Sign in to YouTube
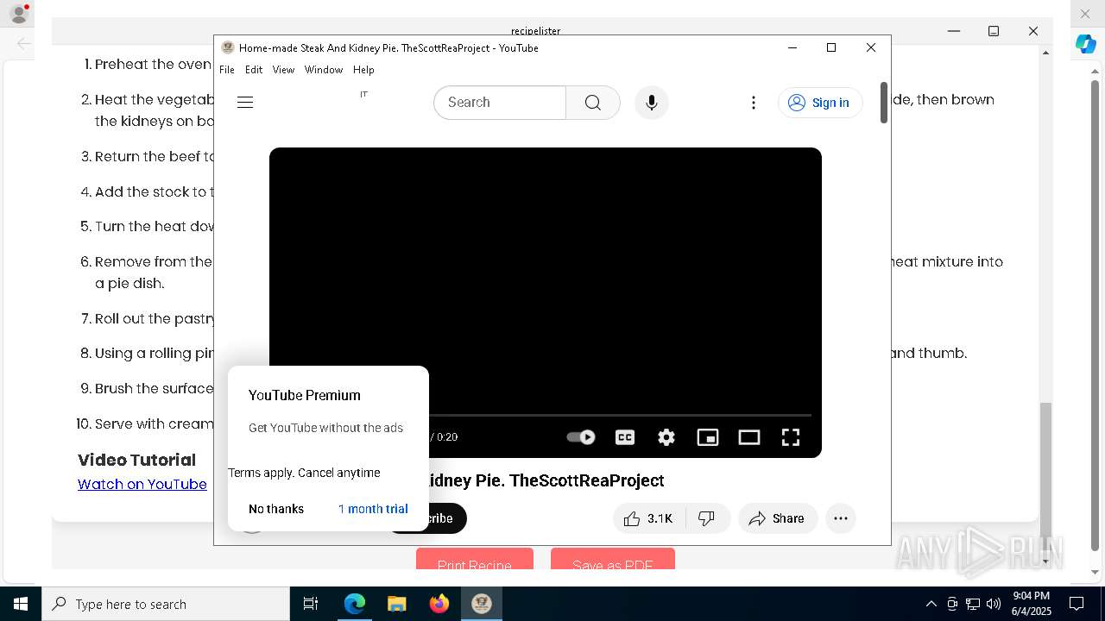The height and width of the screenshot is (621, 1105). tap(820, 103)
